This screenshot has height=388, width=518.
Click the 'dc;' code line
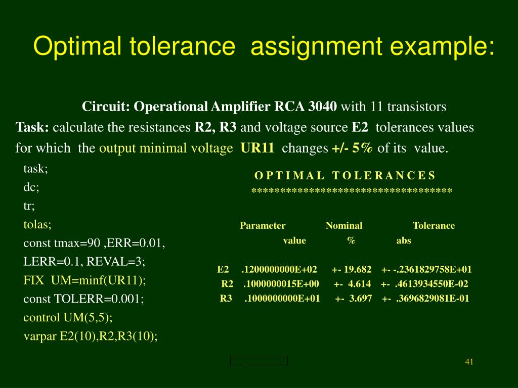click(x=31, y=187)
